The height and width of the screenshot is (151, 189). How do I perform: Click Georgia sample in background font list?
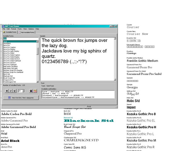(132, 87)
